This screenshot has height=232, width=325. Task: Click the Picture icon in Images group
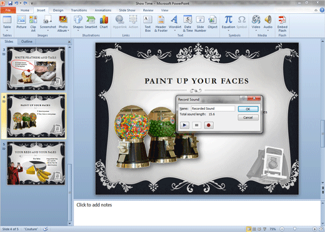tap(21, 22)
